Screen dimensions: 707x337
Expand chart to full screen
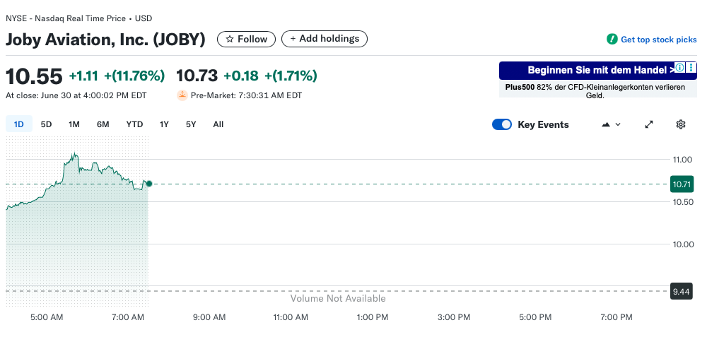[649, 124]
